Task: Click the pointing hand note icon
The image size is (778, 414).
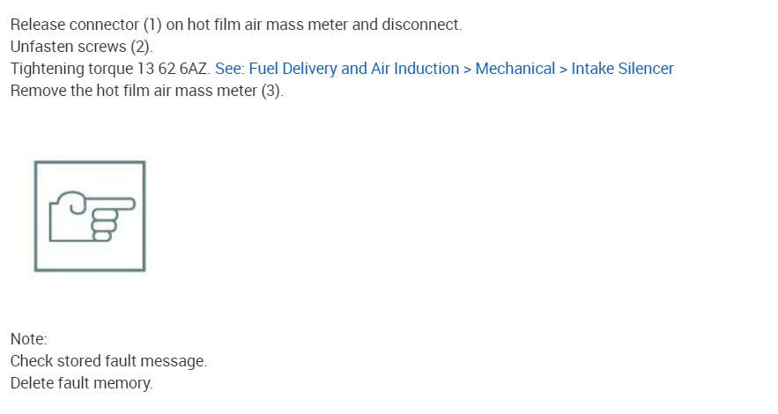Action: point(90,217)
